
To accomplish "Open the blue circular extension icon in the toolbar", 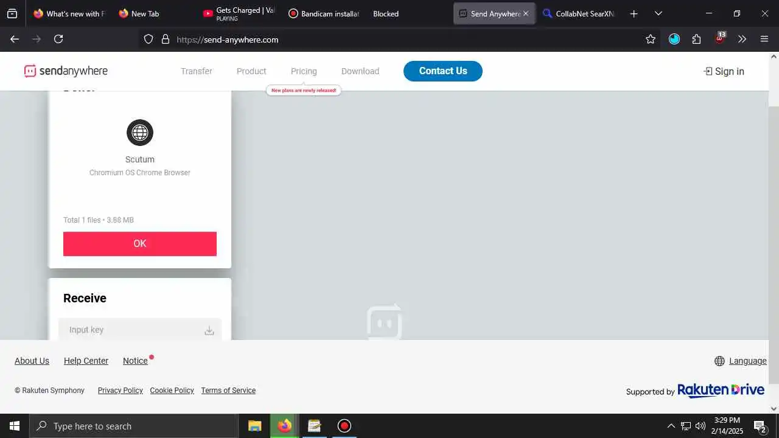I will coord(674,39).
